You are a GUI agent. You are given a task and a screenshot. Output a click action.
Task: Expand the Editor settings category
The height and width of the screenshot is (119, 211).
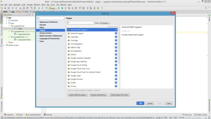[38, 27]
